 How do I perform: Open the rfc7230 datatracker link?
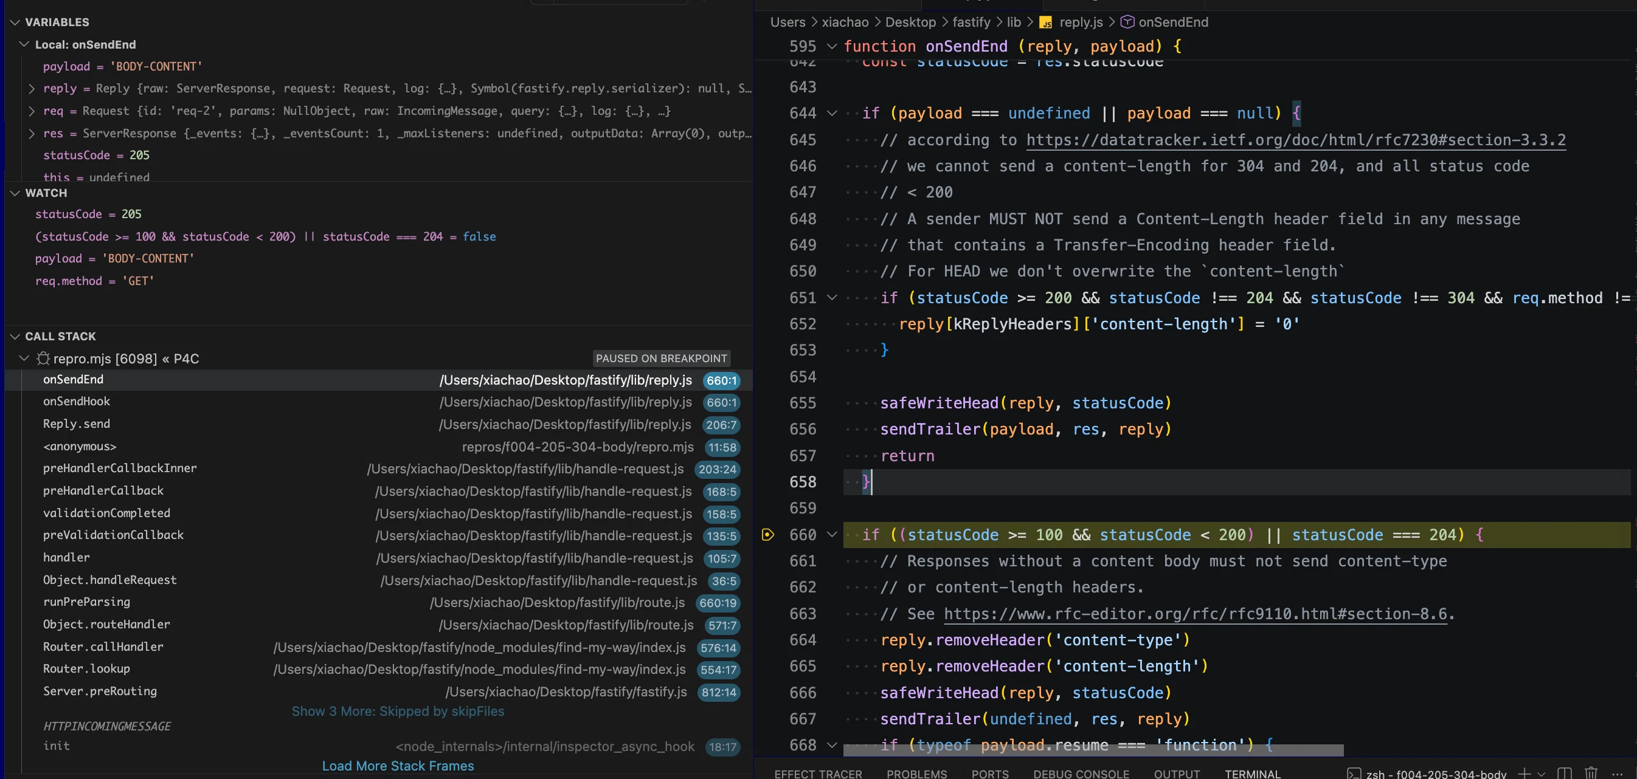[x=1296, y=140]
